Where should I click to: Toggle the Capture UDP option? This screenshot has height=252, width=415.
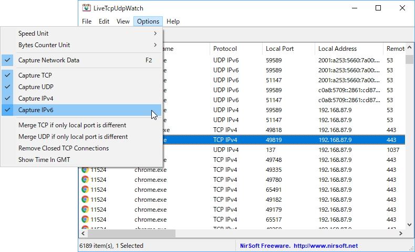click(81, 87)
